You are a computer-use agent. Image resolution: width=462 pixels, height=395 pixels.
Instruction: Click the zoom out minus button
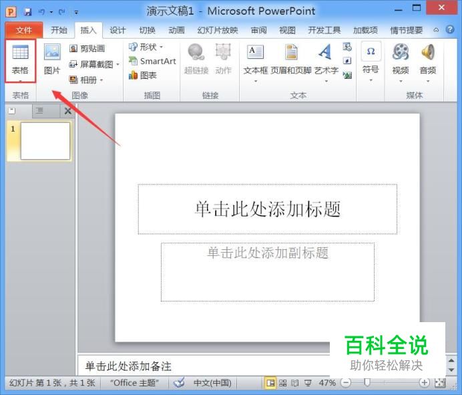tap(346, 383)
